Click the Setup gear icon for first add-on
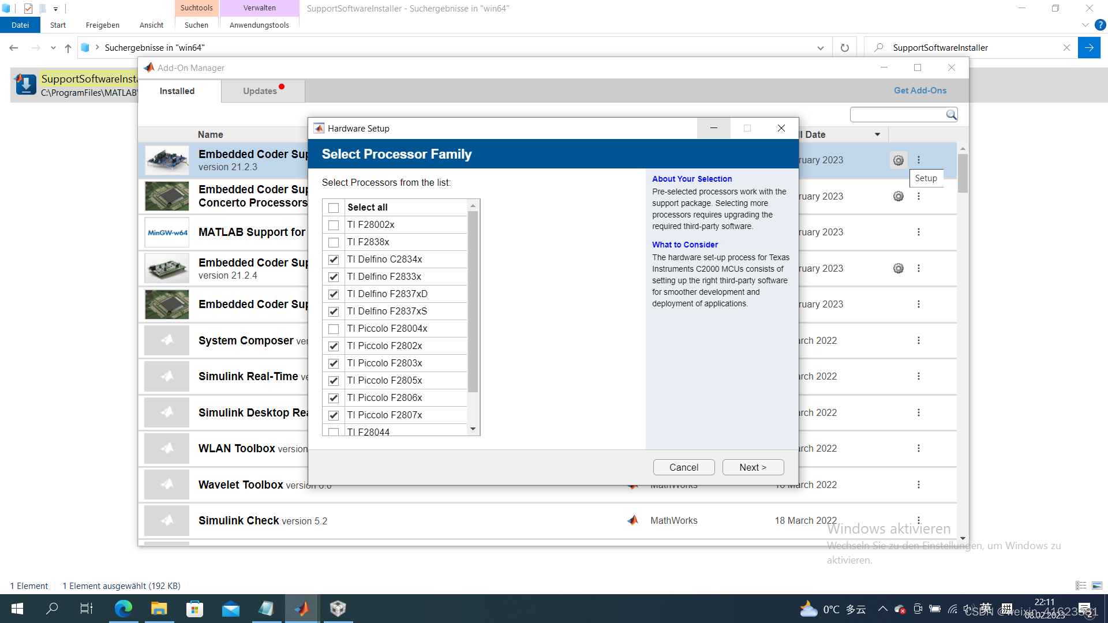The width and height of the screenshot is (1108, 623). tap(899, 160)
